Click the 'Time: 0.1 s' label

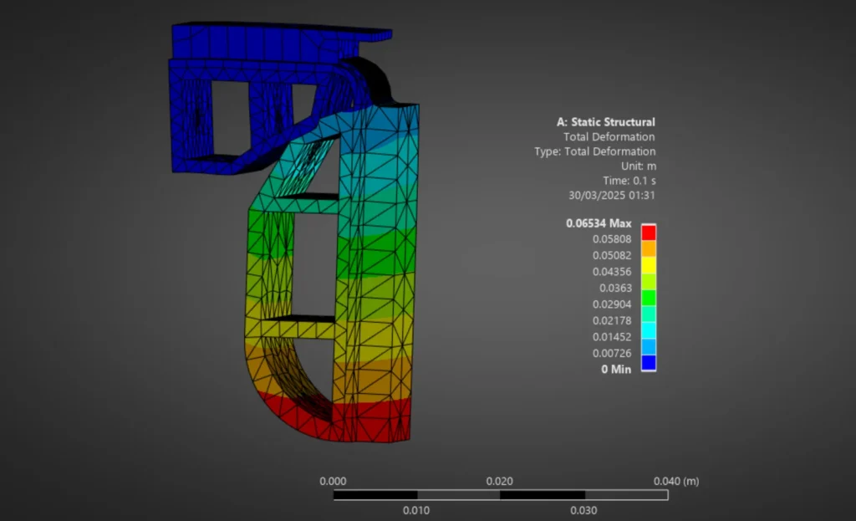point(629,181)
